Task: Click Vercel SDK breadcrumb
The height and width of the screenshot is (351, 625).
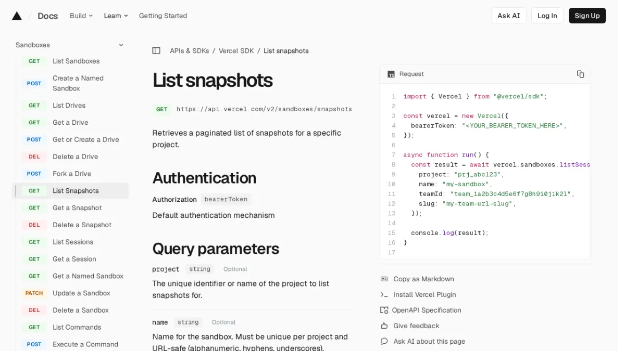Action: [236, 51]
